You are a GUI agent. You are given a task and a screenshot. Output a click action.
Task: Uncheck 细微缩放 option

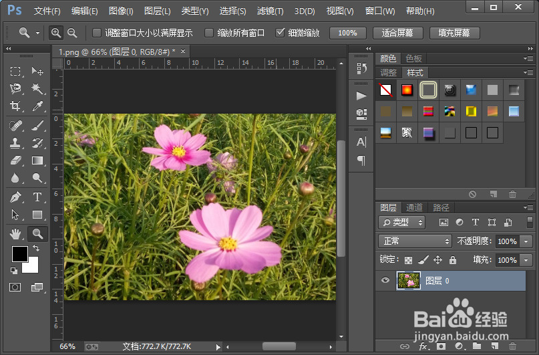[280, 33]
